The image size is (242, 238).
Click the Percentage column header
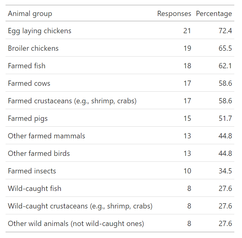[x=214, y=14]
